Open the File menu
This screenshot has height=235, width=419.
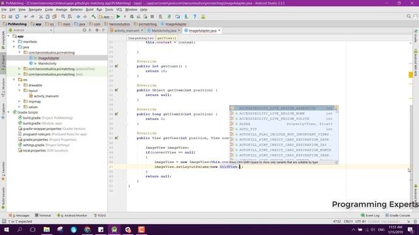click(x=4, y=10)
